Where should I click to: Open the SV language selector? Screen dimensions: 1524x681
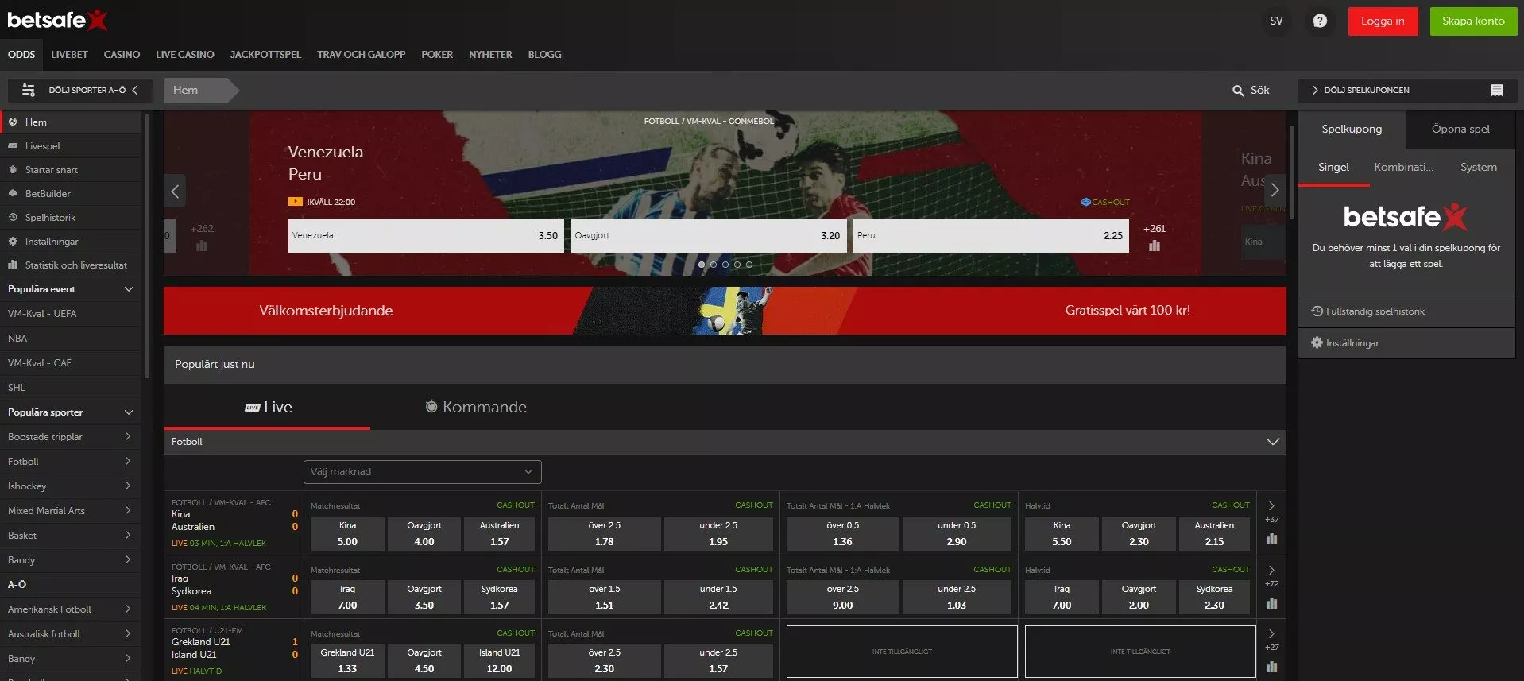click(x=1276, y=21)
